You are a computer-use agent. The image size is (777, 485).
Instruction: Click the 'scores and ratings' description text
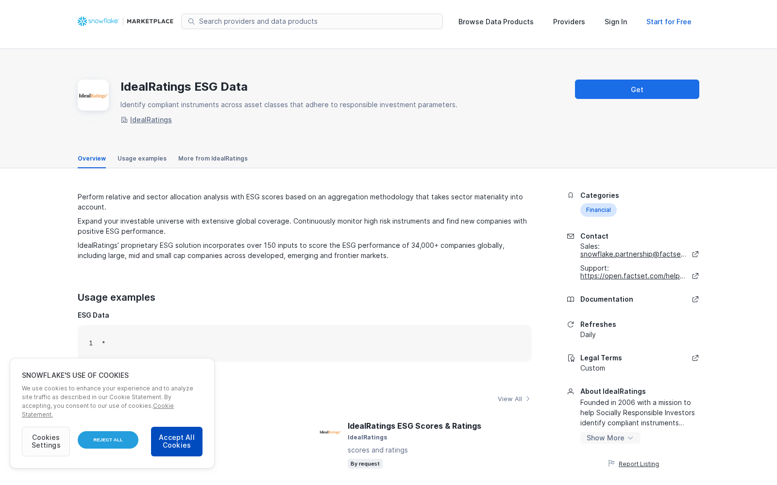[x=378, y=450]
